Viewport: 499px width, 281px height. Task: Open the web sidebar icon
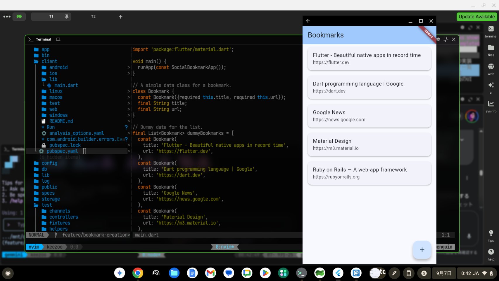point(491,69)
